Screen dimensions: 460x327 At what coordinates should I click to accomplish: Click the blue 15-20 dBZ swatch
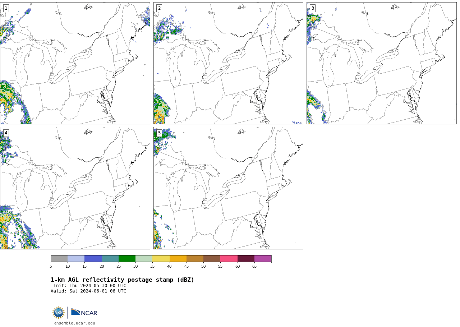point(93,259)
